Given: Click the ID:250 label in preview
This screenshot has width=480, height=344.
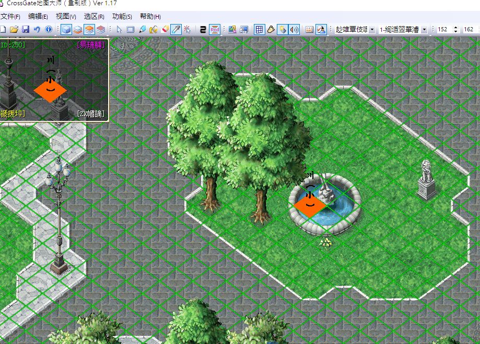Looking at the screenshot, I should pyautogui.click(x=13, y=45).
